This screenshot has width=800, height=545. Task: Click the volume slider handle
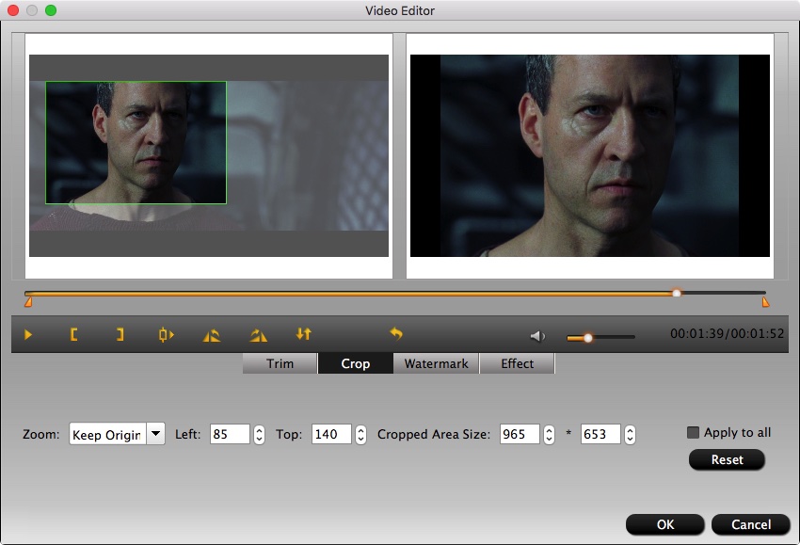pyautogui.click(x=588, y=337)
